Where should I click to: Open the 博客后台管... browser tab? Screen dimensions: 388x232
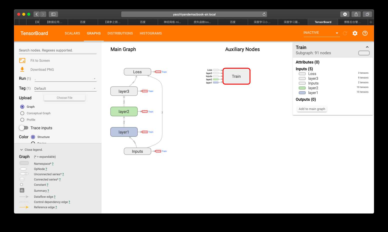pos(352,22)
